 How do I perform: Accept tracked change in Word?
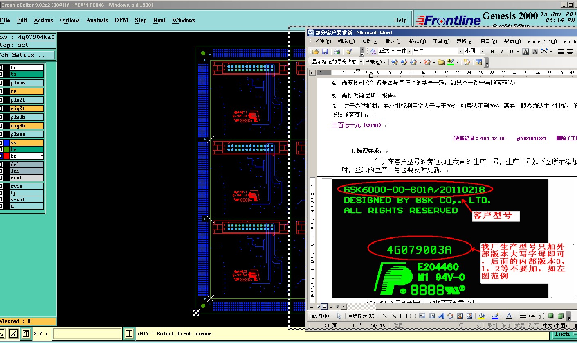click(413, 62)
